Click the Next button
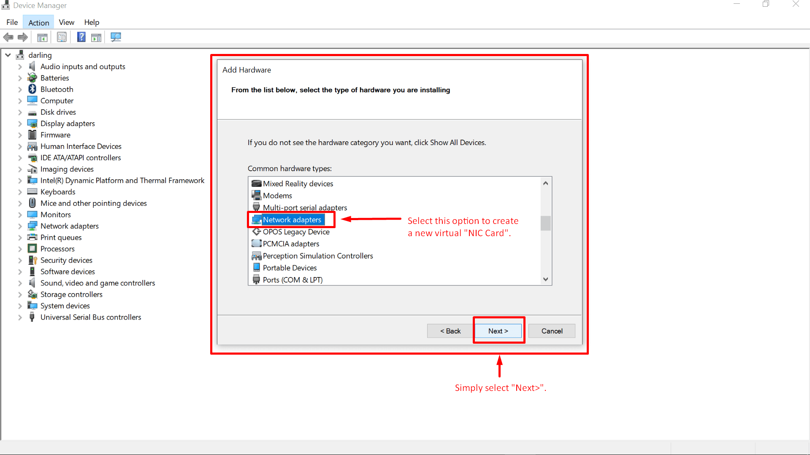This screenshot has height=455, width=810. pos(498,331)
